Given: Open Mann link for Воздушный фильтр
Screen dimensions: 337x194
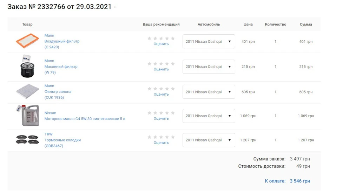Looking at the screenshot, I should click(49, 35).
